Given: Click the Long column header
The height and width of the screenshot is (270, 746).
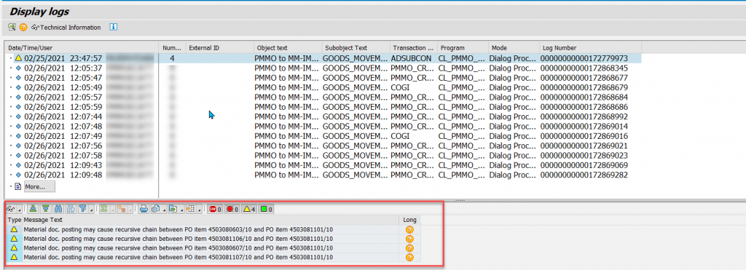Looking at the screenshot, I should (409, 220).
